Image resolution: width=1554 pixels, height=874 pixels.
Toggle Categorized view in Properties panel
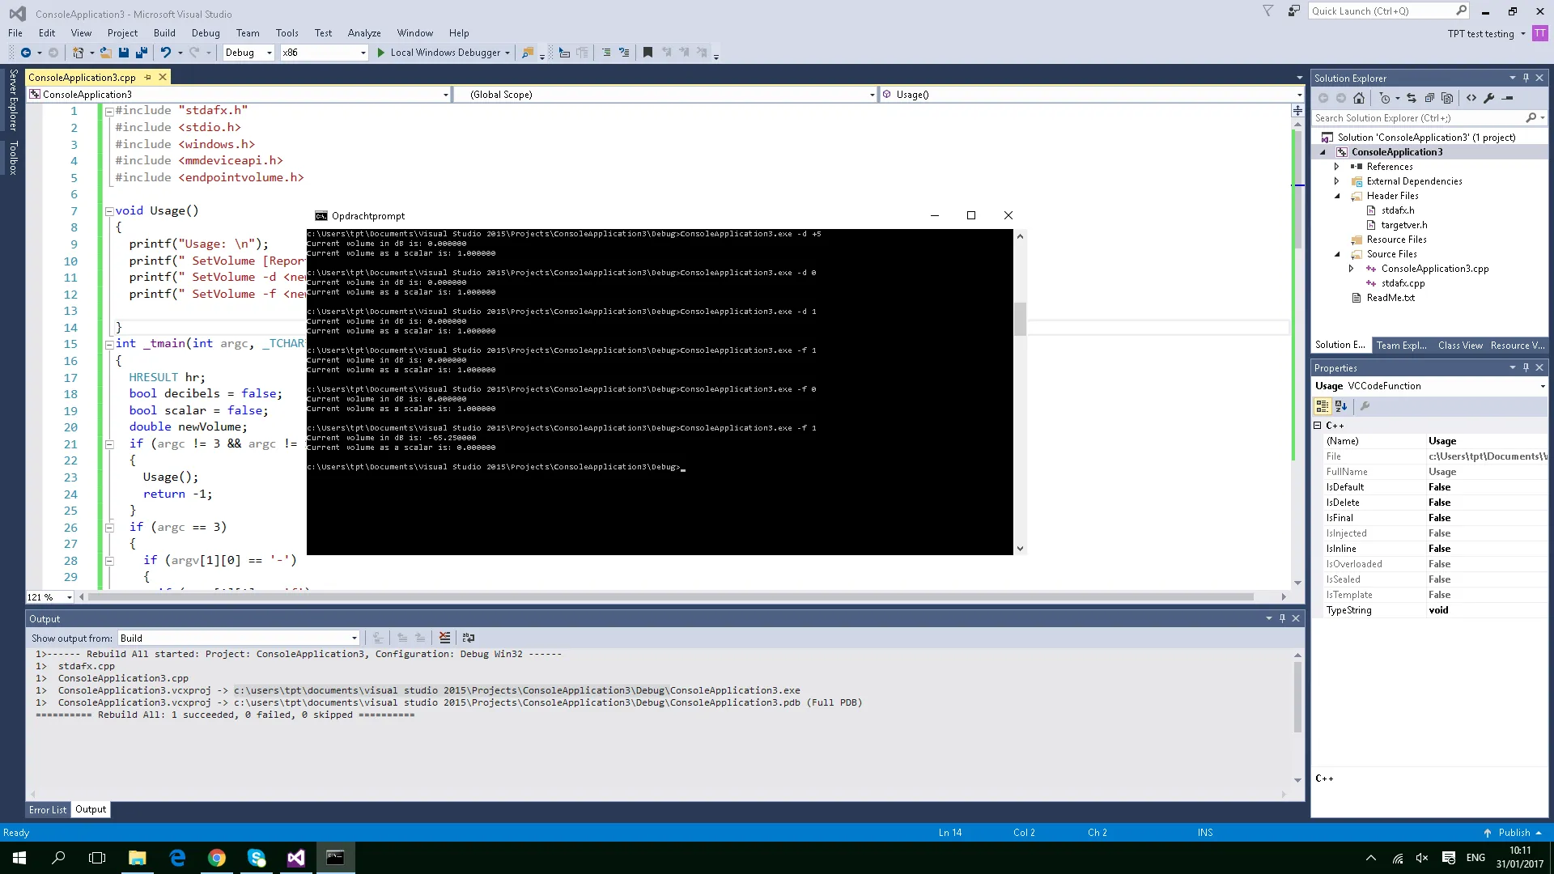pyautogui.click(x=1323, y=406)
